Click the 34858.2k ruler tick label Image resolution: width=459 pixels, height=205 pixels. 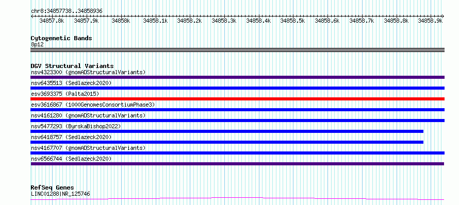tap(189, 21)
